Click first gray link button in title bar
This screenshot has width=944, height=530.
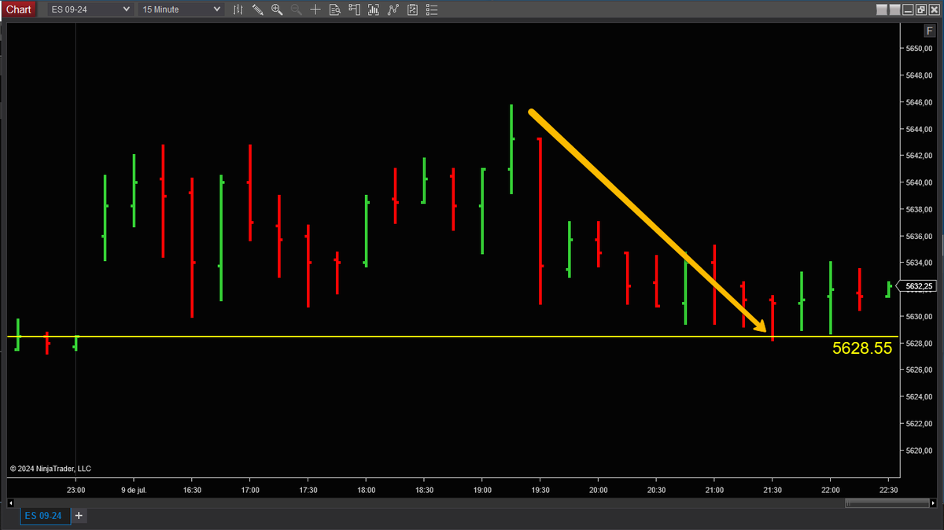pos(882,9)
